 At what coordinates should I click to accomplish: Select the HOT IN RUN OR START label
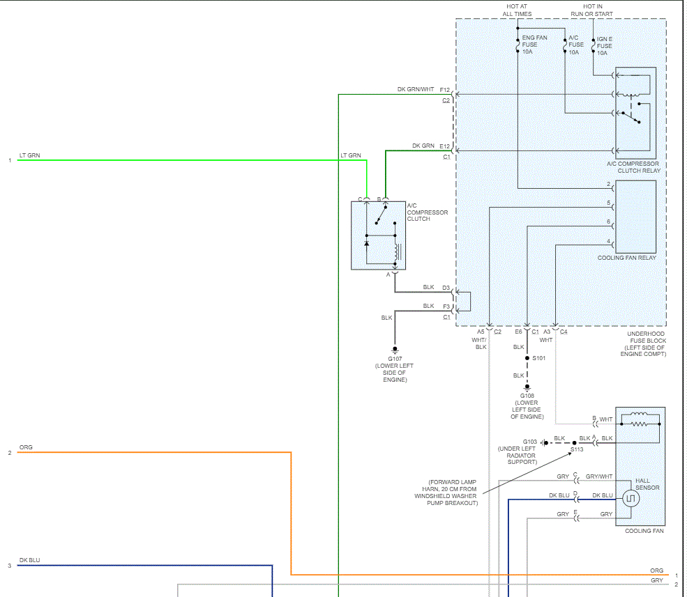pos(592,10)
